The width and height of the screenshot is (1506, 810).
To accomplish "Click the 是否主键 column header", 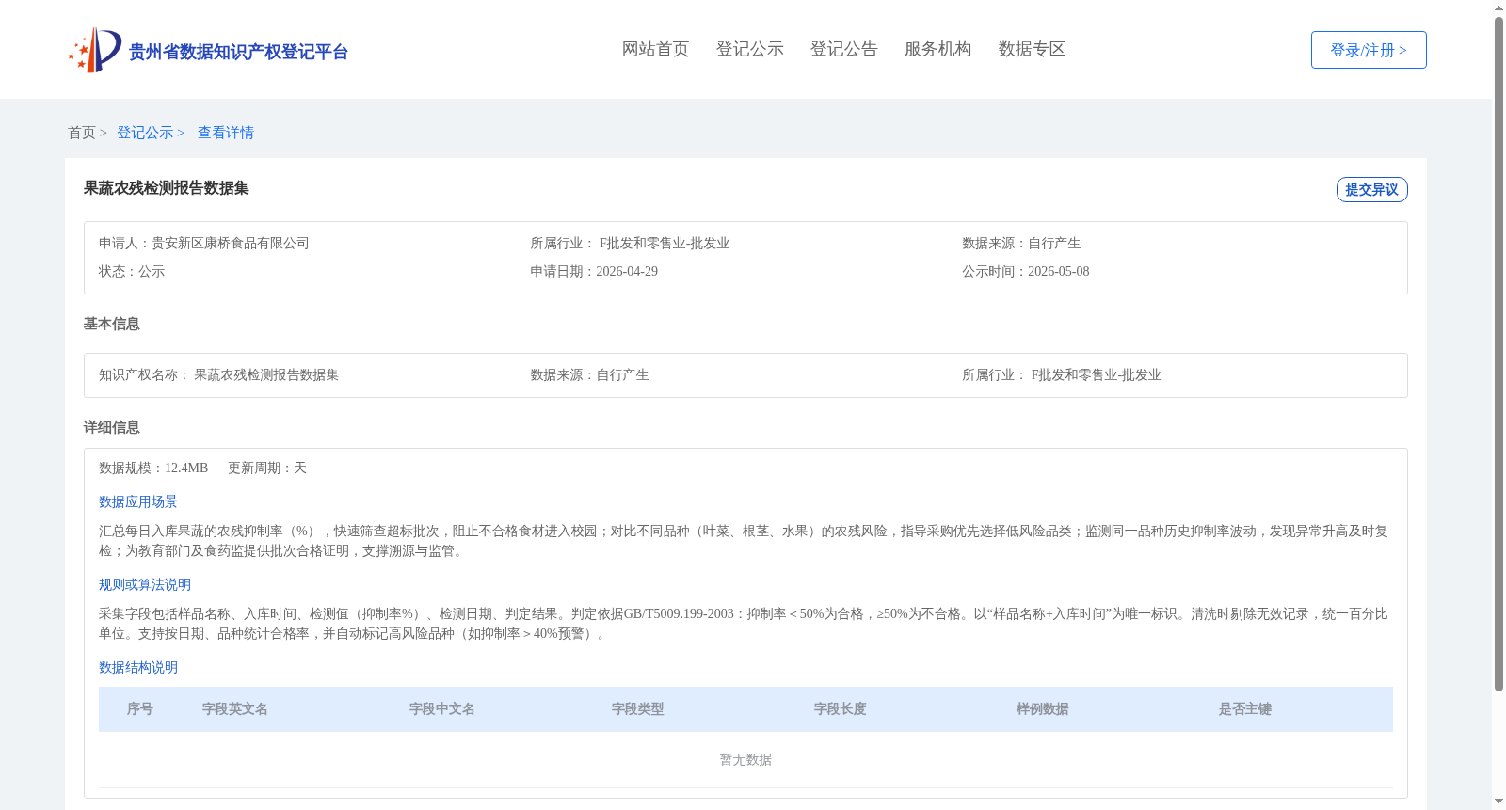I will click(x=1245, y=708).
